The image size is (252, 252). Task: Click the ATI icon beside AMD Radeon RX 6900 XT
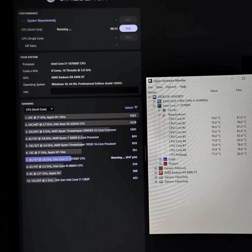(161, 173)
